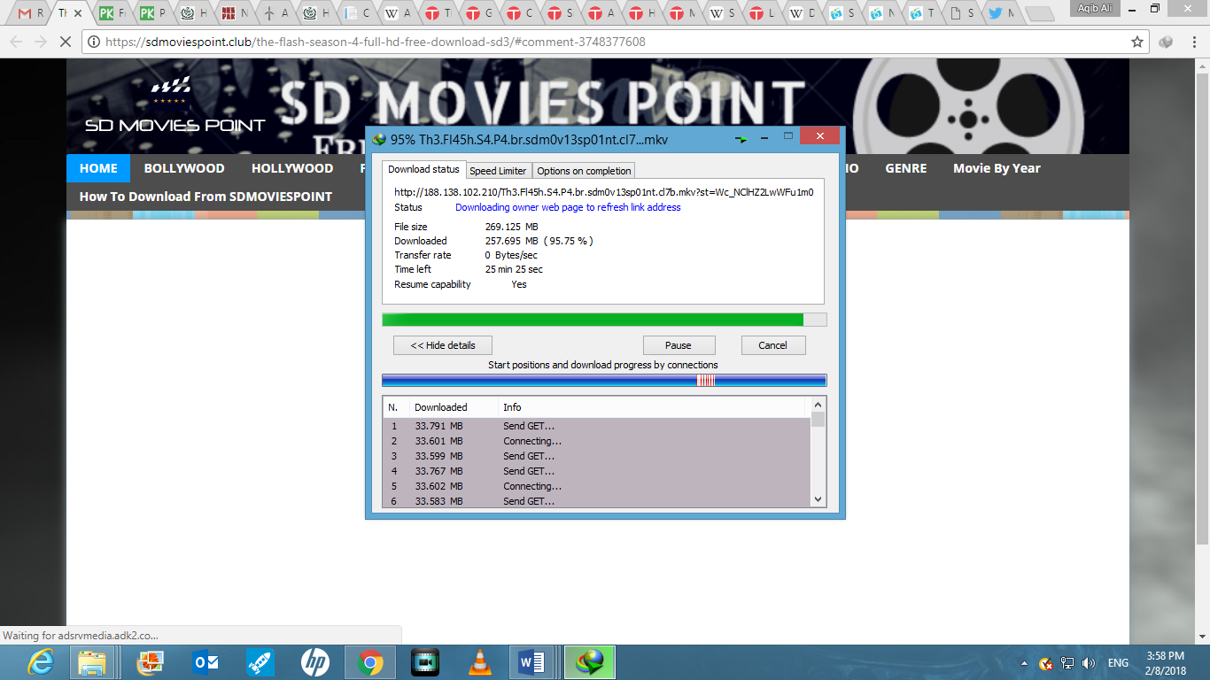Go to the HOME menu item
The image size is (1210, 680).
tap(98, 168)
